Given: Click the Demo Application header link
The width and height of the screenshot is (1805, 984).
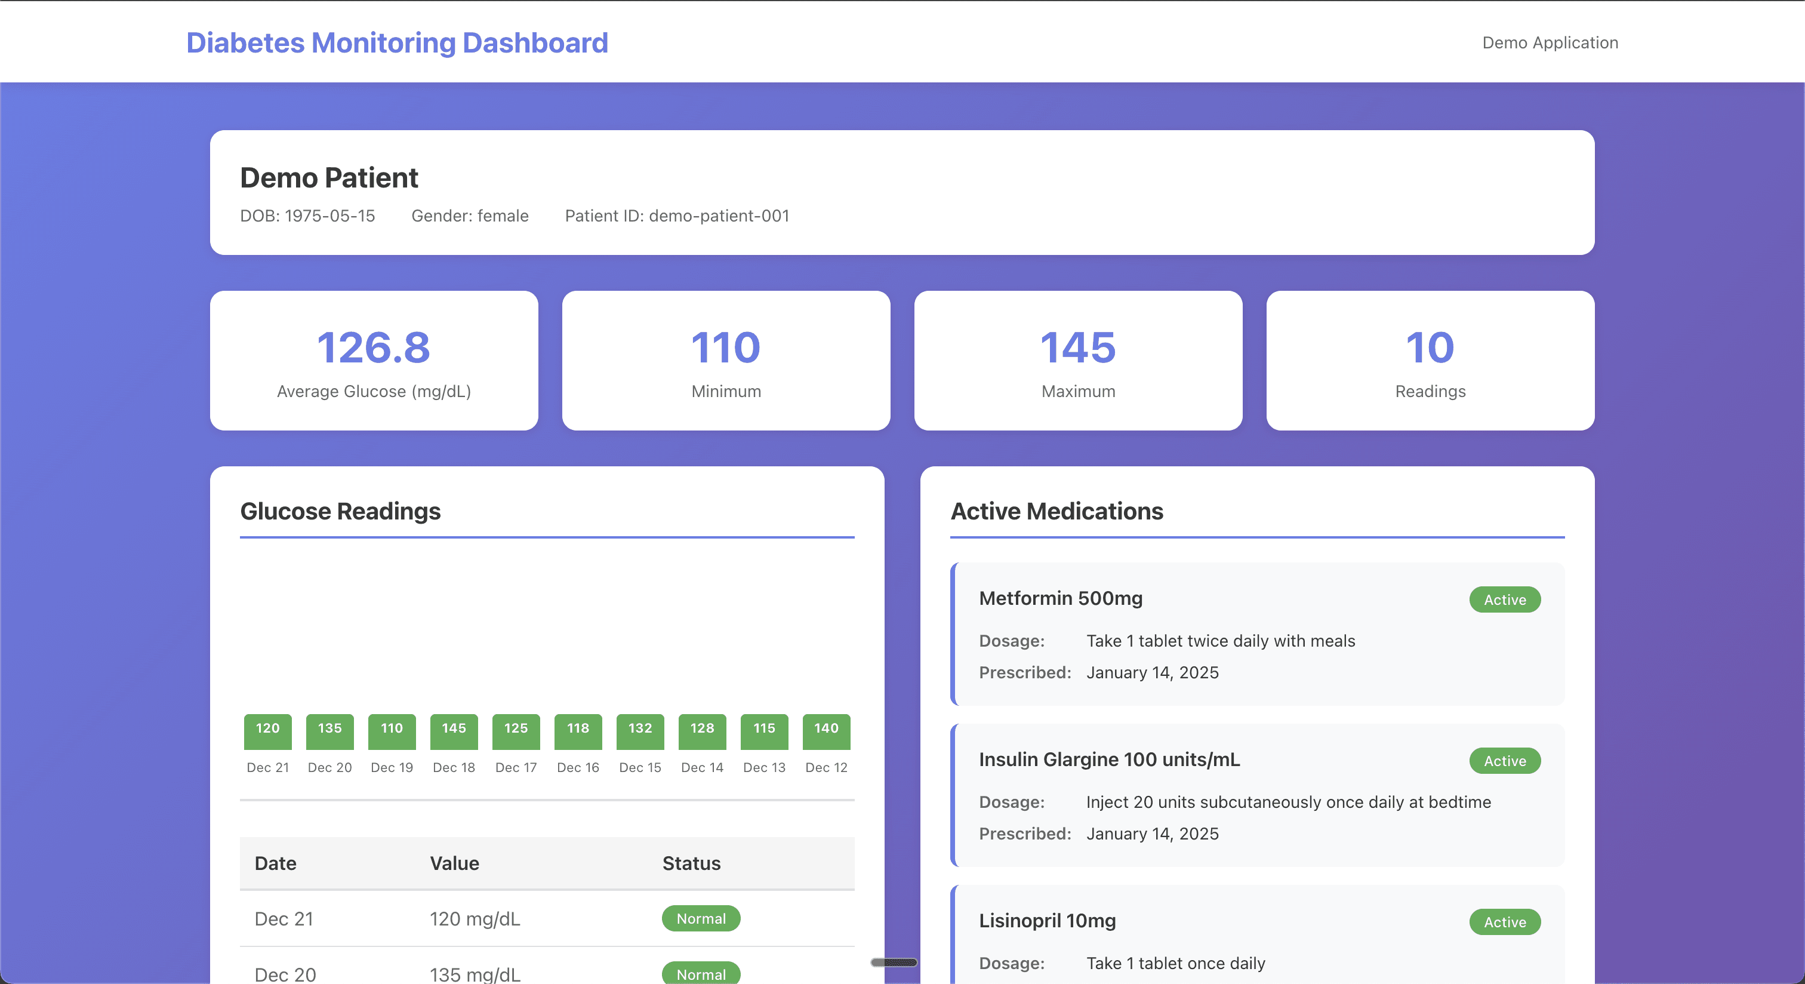Looking at the screenshot, I should pos(1550,43).
